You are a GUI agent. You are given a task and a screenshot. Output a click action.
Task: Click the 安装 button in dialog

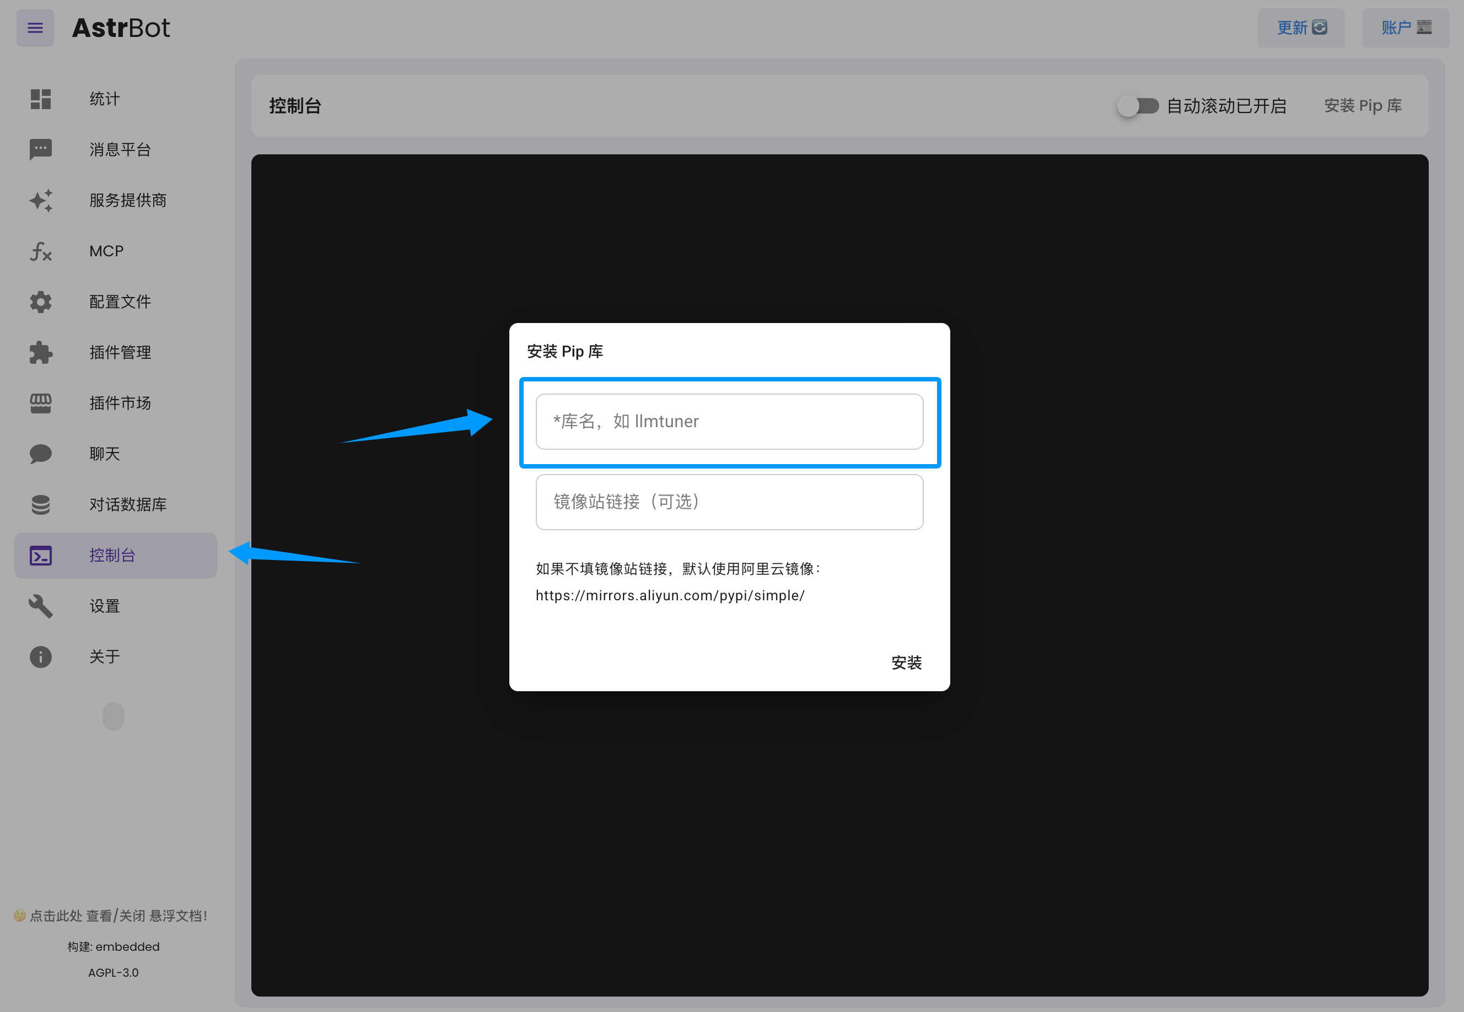pos(906,663)
